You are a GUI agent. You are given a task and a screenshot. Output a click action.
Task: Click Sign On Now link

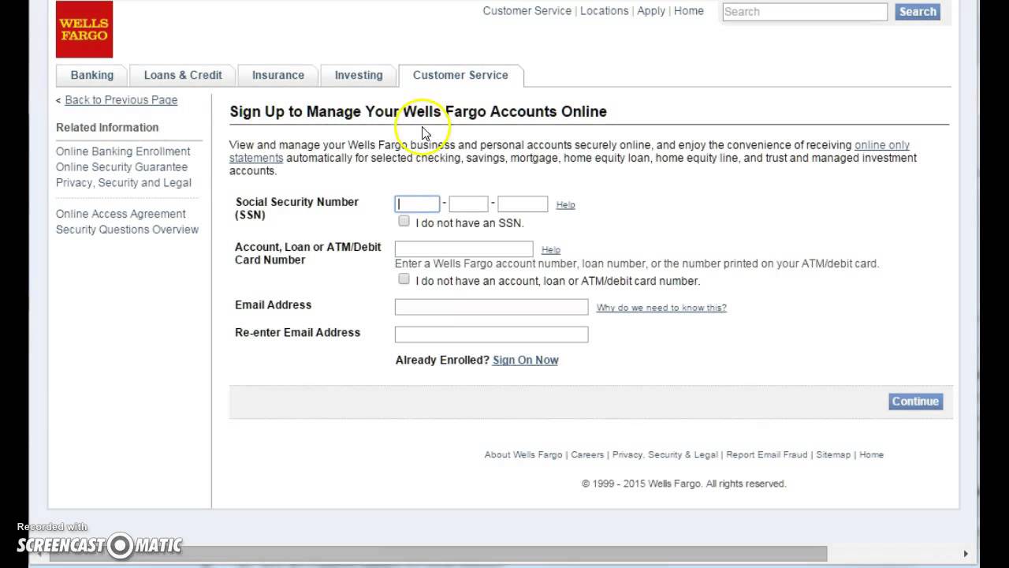(x=525, y=360)
